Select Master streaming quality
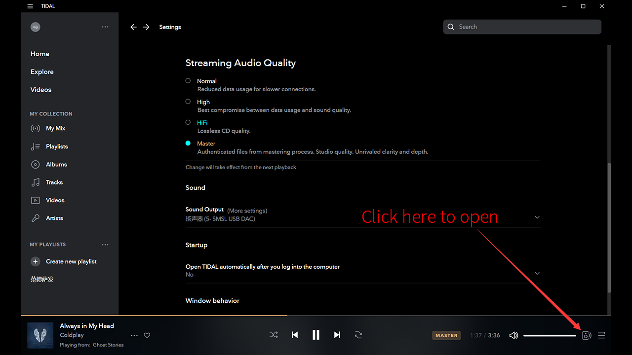632x355 pixels. [188, 143]
